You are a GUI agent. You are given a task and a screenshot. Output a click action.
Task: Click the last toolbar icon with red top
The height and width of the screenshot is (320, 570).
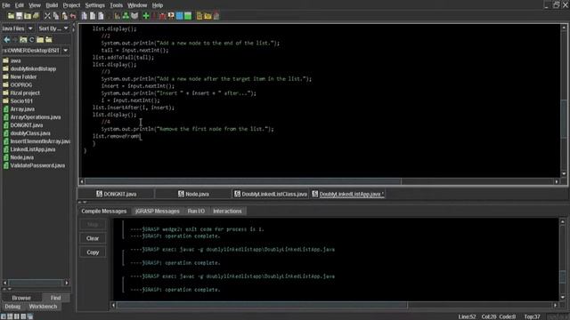point(216,16)
